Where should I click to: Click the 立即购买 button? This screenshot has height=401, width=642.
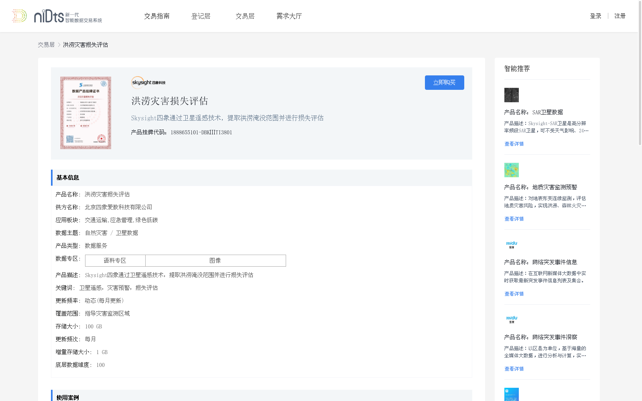(444, 83)
